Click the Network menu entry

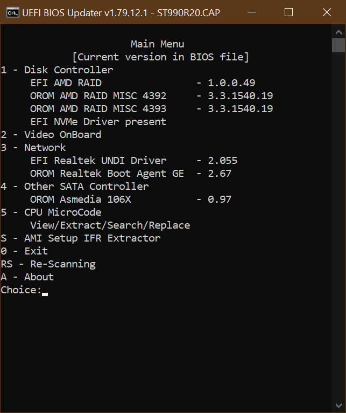(33, 148)
